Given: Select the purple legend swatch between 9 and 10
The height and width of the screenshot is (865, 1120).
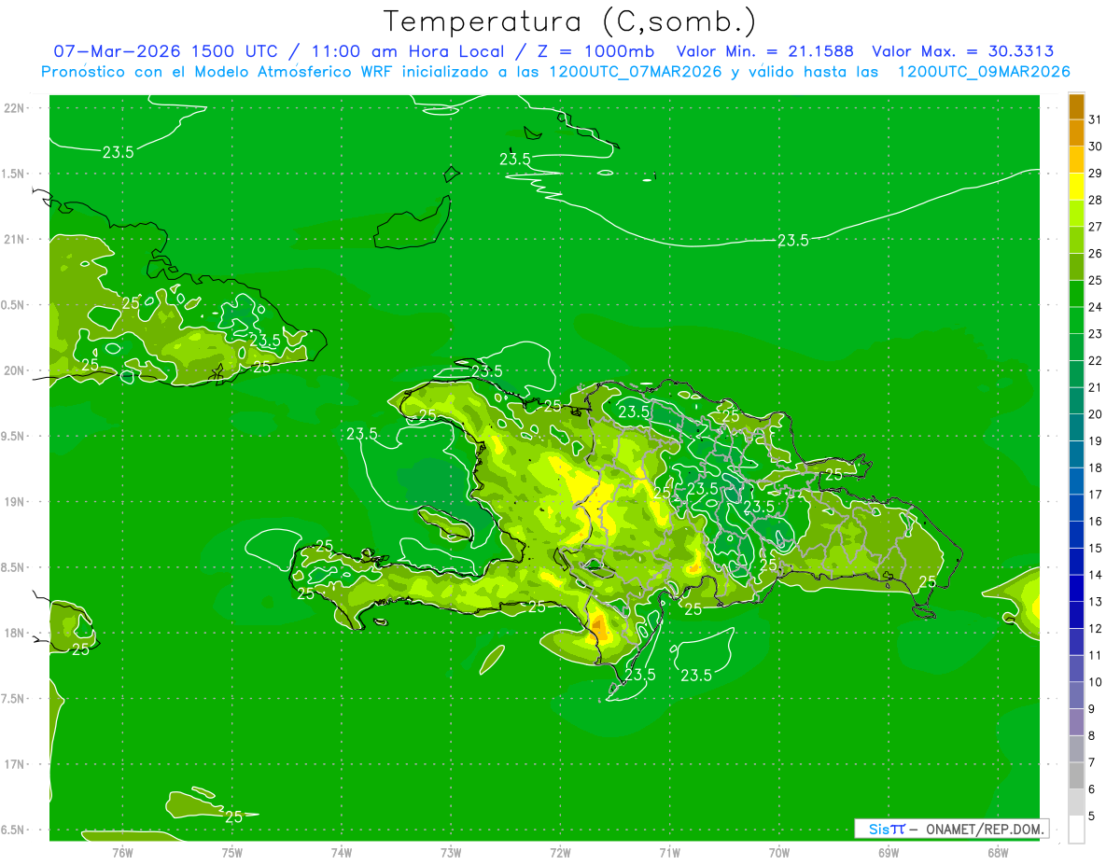Looking at the screenshot, I should click(1076, 696).
